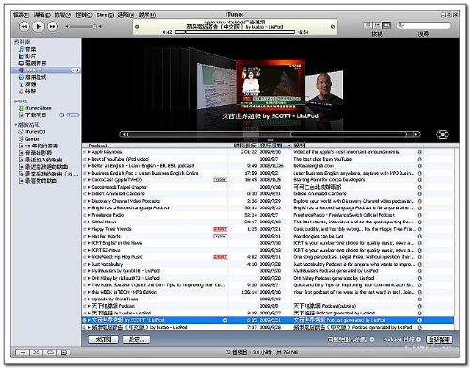Open the Ringtones item in the sidebar

27,91
